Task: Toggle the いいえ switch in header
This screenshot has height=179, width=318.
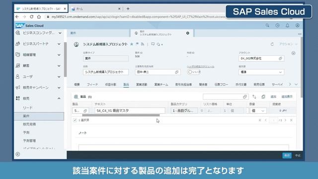Action: (x=194, y=72)
